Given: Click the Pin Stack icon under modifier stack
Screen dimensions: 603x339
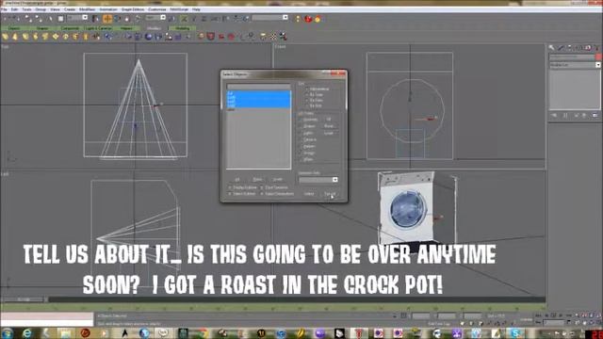Looking at the screenshot, I should click(x=554, y=115).
